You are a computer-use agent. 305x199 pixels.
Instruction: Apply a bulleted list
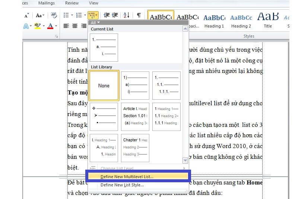[66, 15]
